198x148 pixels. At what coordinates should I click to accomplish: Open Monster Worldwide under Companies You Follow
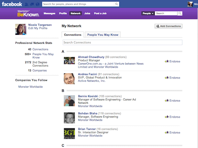(x=30, y=87)
